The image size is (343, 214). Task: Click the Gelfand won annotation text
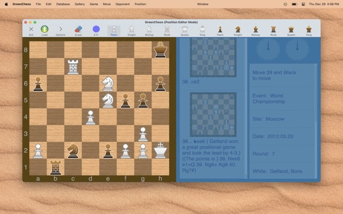[x=211, y=156]
